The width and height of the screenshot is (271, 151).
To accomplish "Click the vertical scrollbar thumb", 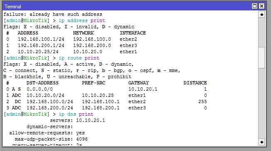I will point(262,57).
